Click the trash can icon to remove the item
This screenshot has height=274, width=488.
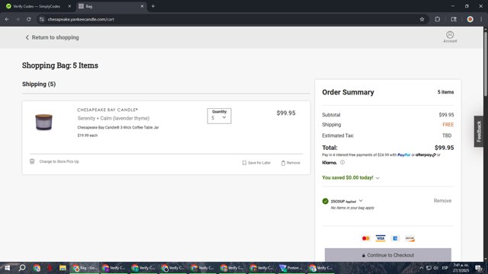(283, 163)
